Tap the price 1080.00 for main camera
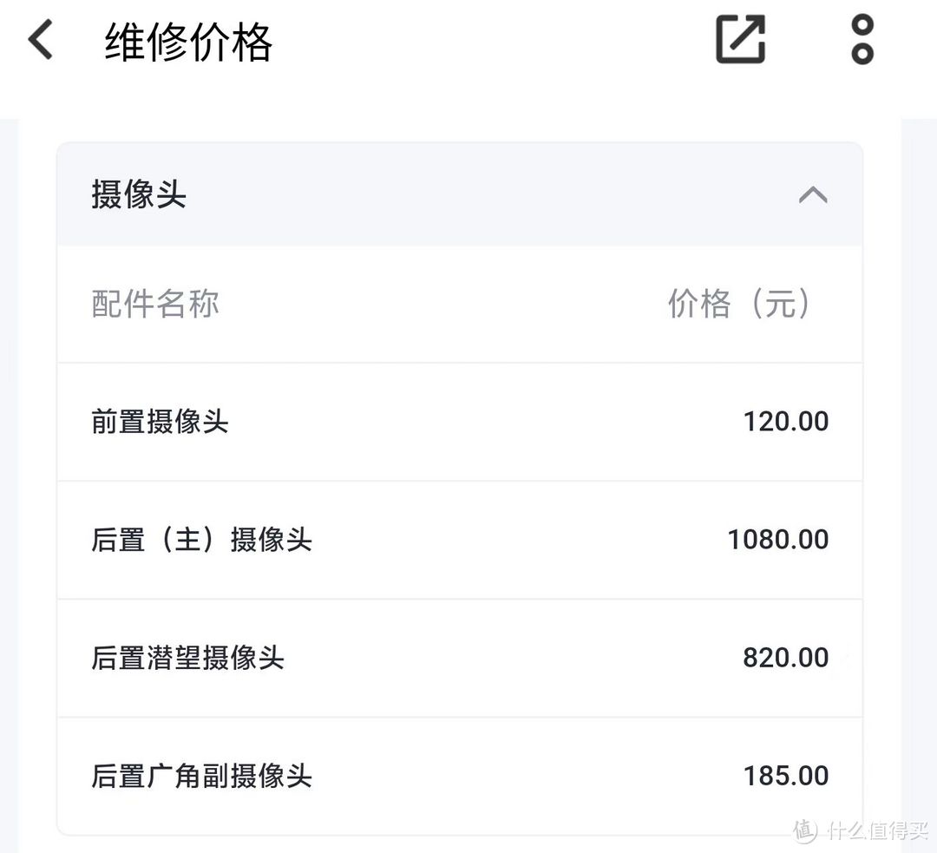This screenshot has height=853, width=937. pyautogui.click(x=776, y=539)
